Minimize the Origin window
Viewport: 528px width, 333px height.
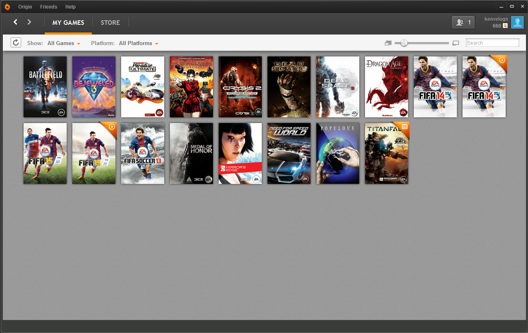pyautogui.click(x=502, y=6)
